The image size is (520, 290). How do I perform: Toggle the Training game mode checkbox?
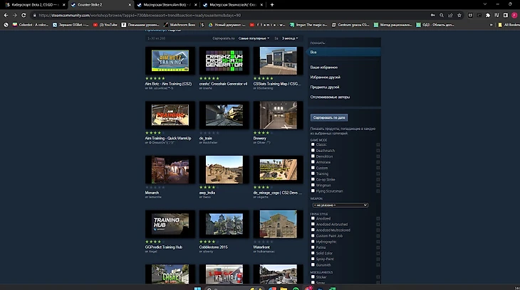(x=313, y=173)
